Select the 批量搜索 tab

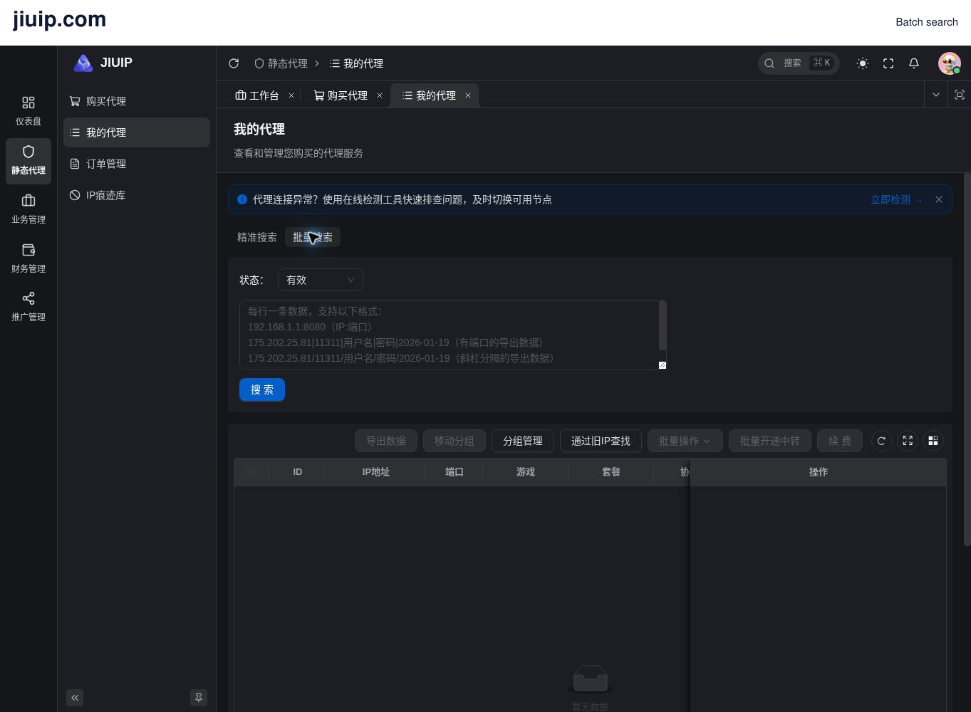coord(313,237)
